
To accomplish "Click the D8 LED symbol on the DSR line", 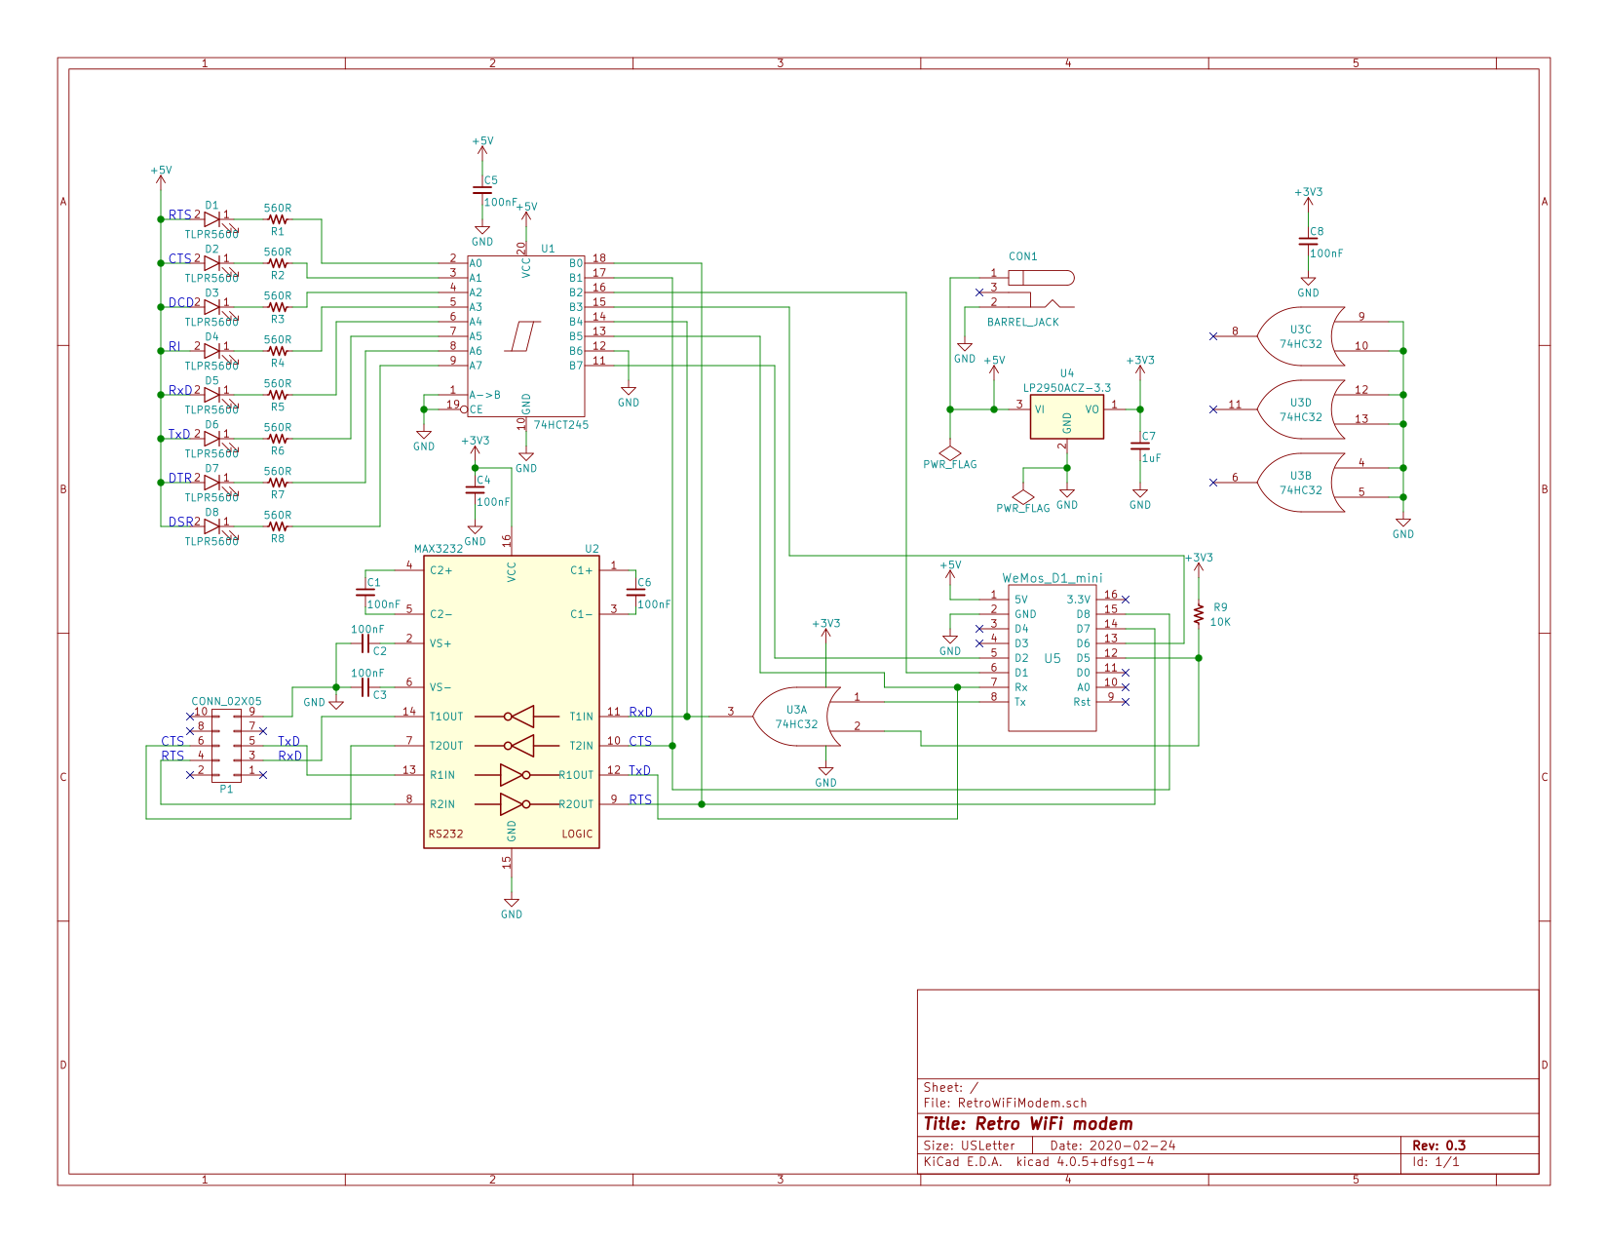I will tap(212, 526).
